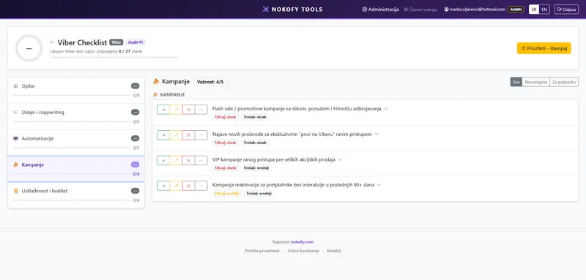
Task: Mark Kampanja reaktivacije item as failed X
Action: click(189, 186)
